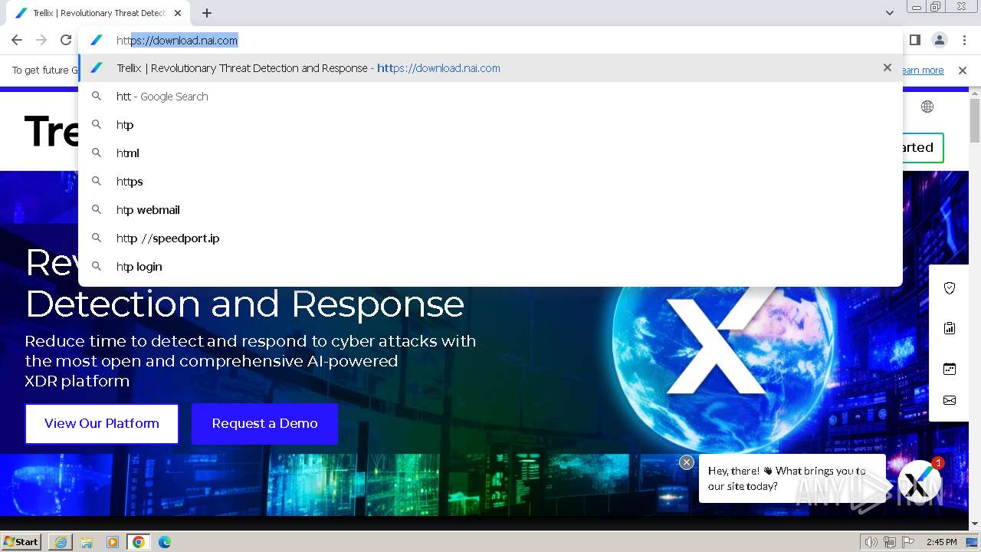The image size is (981, 552).
Task: Click the search magnifier beside 'htp login'
Action: point(97,266)
